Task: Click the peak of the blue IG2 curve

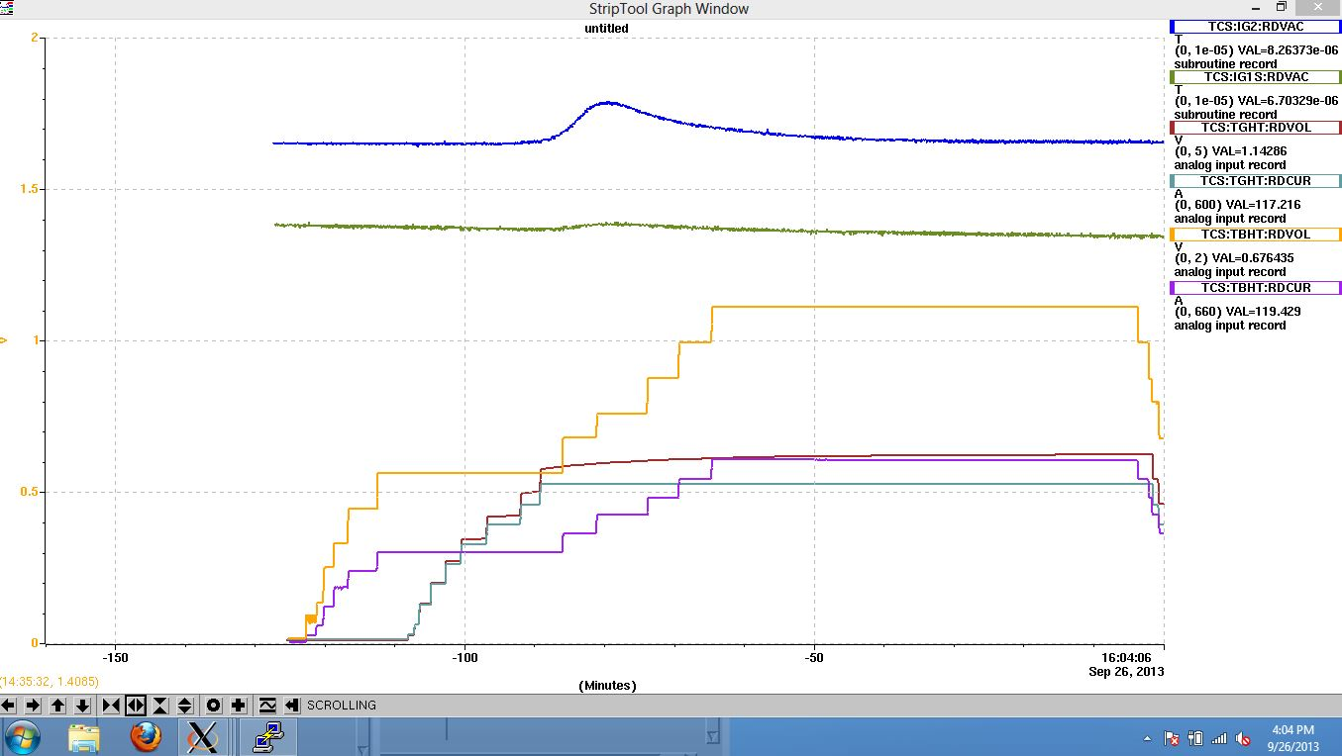Action: (606, 102)
